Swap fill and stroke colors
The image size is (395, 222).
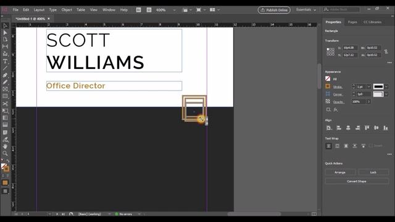[x=8, y=161]
